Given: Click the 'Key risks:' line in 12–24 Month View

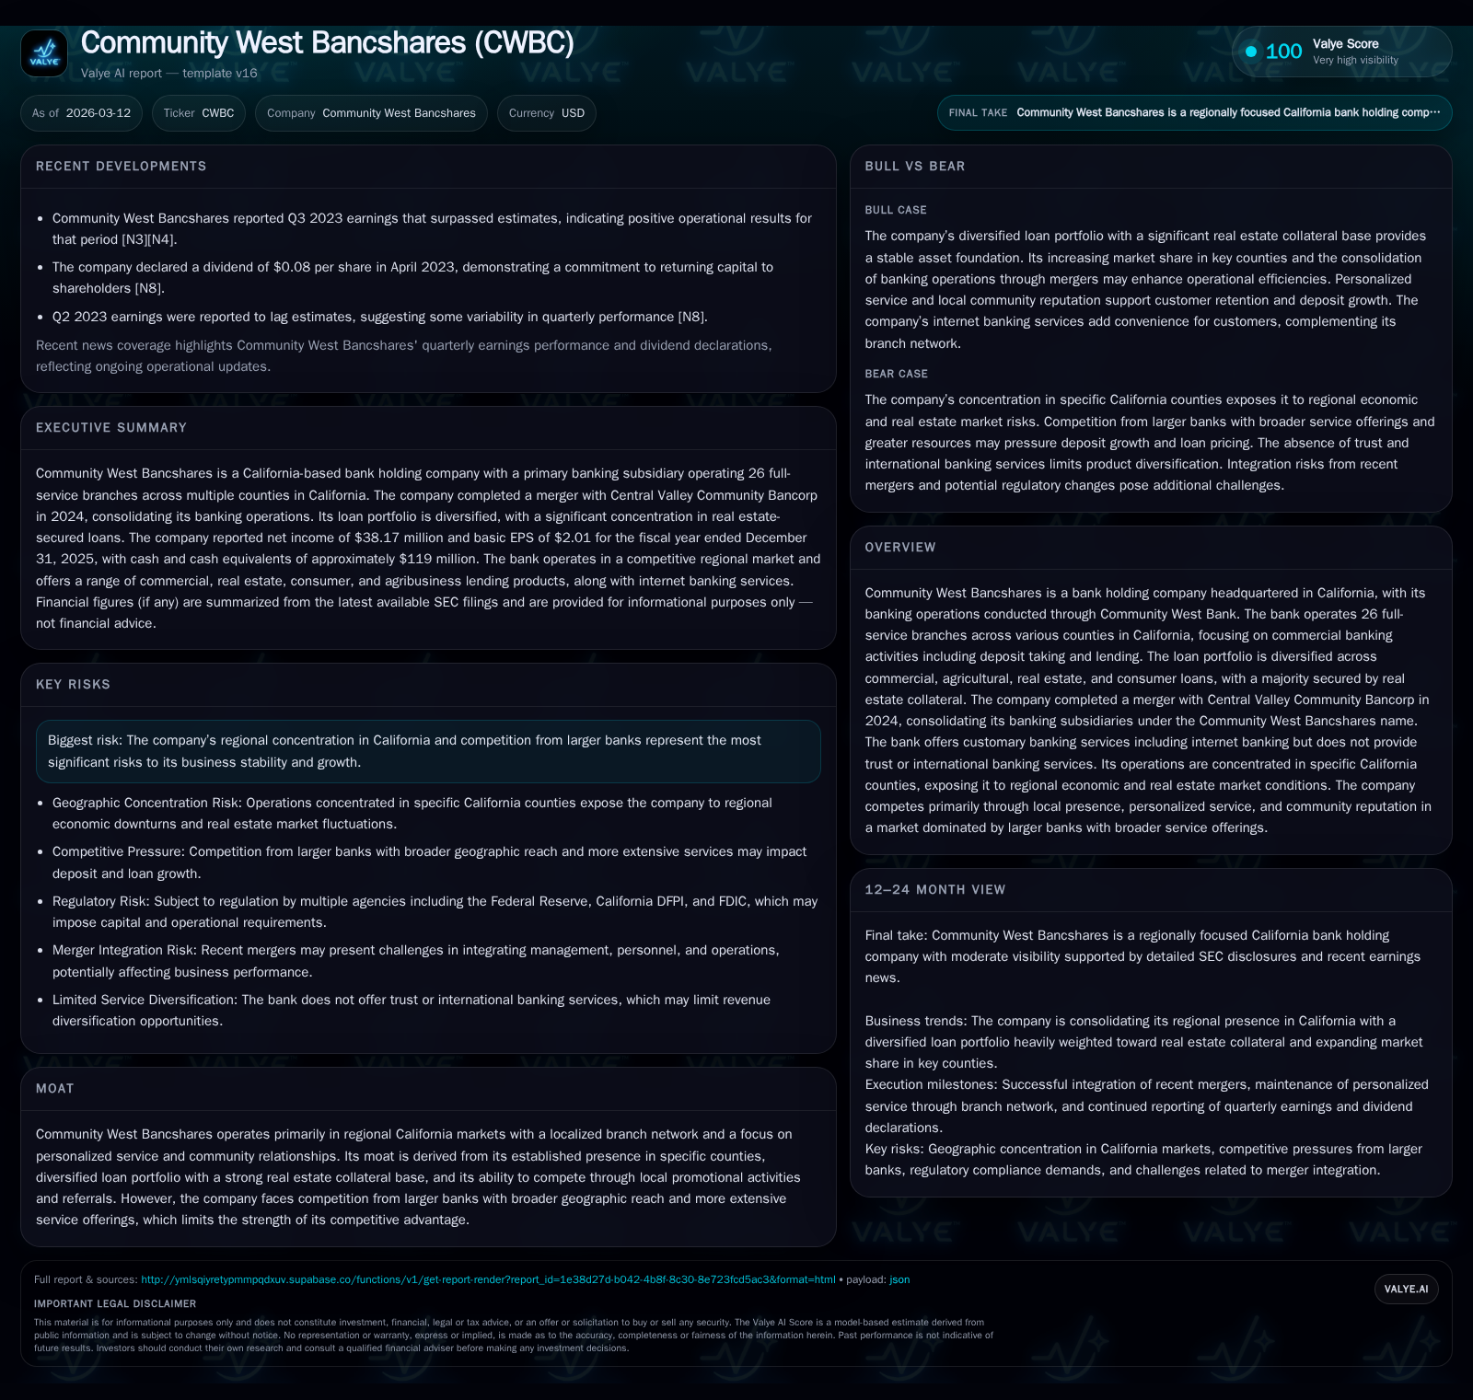Looking at the screenshot, I should [x=1143, y=1160].
